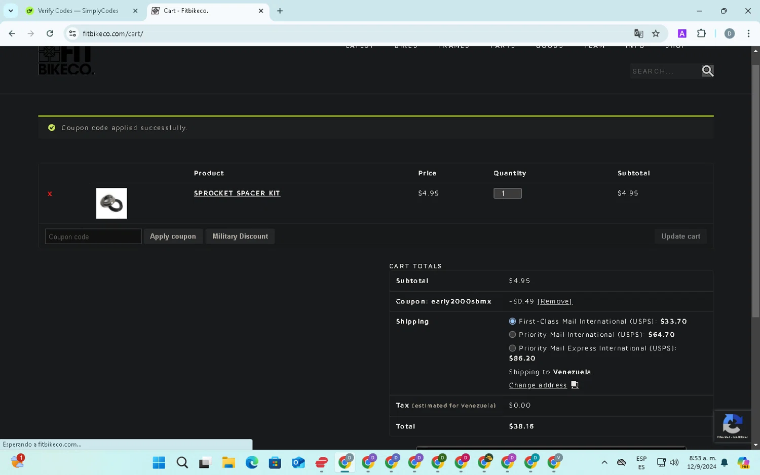760x475 pixels.
Task: Click the page vertical scrollbar thumb
Action: click(x=755, y=191)
